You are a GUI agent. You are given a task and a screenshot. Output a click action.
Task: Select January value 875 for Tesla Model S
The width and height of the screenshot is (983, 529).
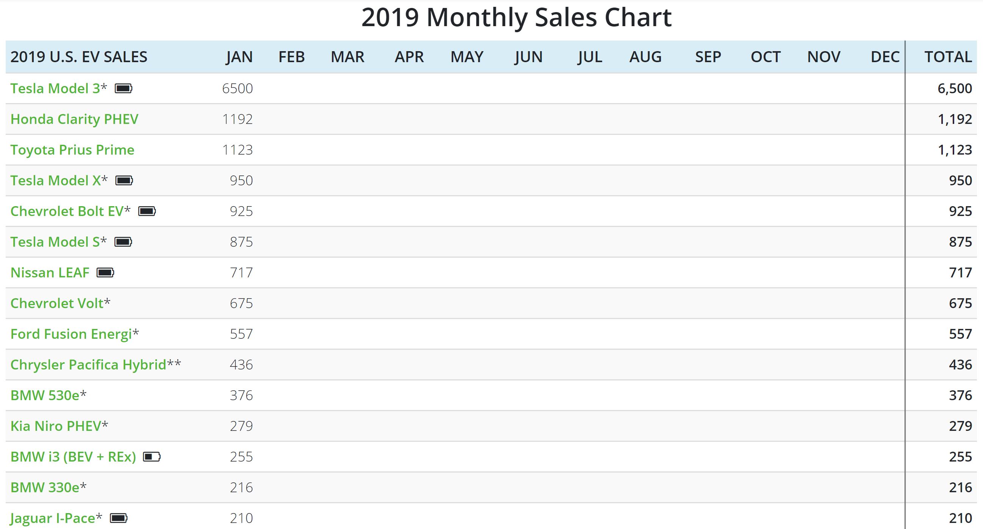241,242
